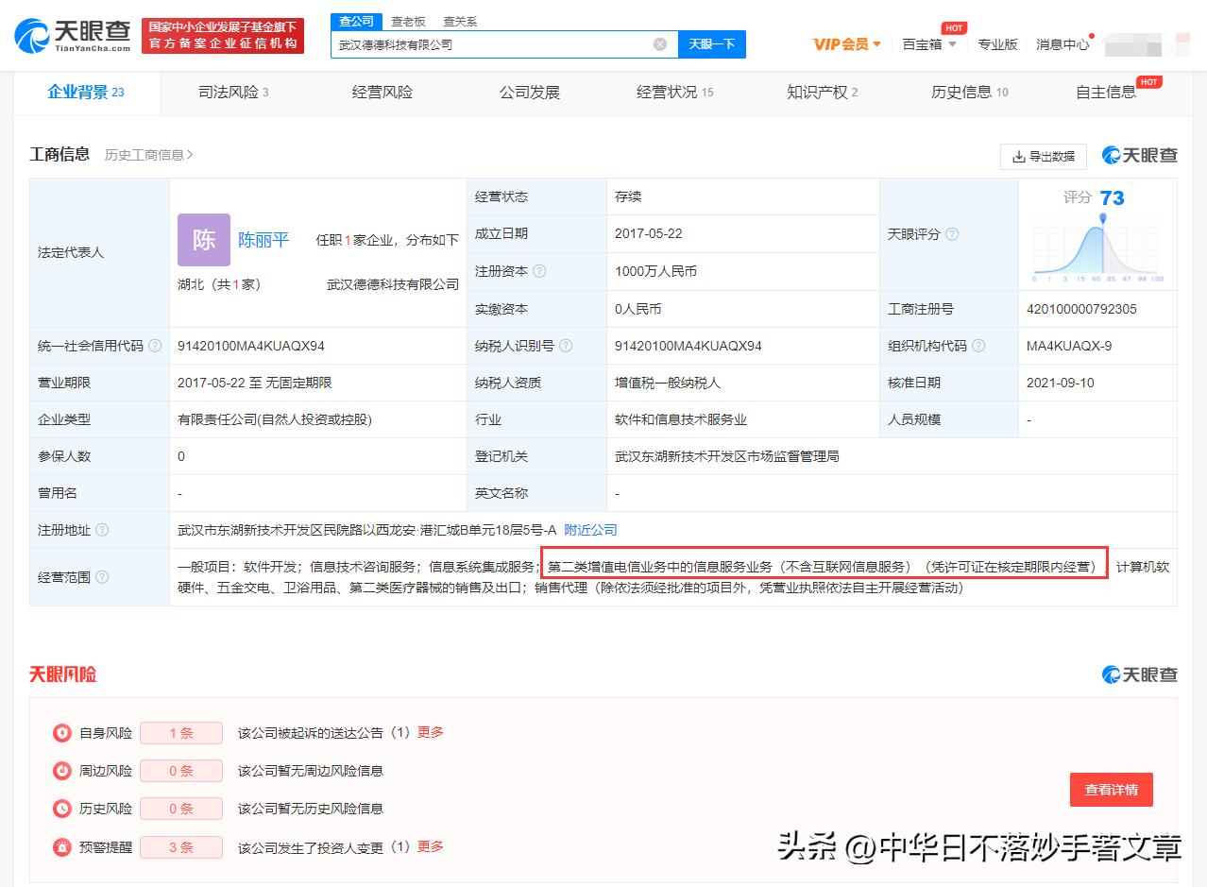The height and width of the screenshot is (887, 1207).
Task: Click the red 查看详情 button
Action: point(1111,790)
